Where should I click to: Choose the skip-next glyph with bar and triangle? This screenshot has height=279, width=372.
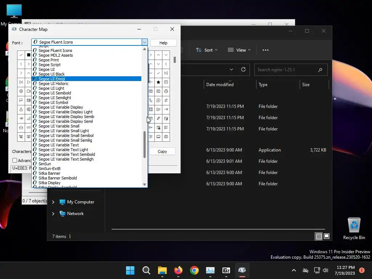coord(21,82)
